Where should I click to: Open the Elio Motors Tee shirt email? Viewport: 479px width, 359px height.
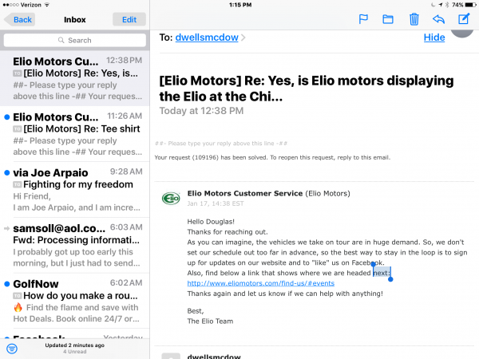tap(75, 133)
